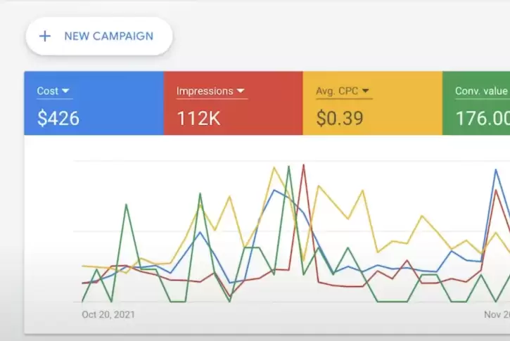Open the Cost metric dropdown arrow

[x=66, y=91]
